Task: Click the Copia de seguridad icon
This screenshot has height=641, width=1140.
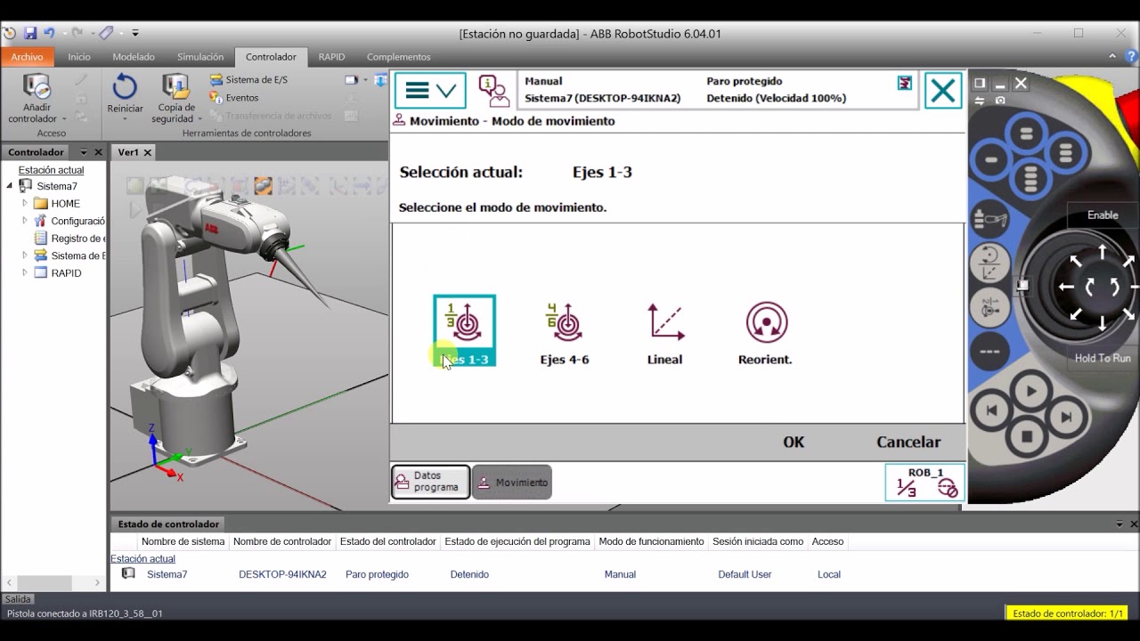Action: coord(175,87)
